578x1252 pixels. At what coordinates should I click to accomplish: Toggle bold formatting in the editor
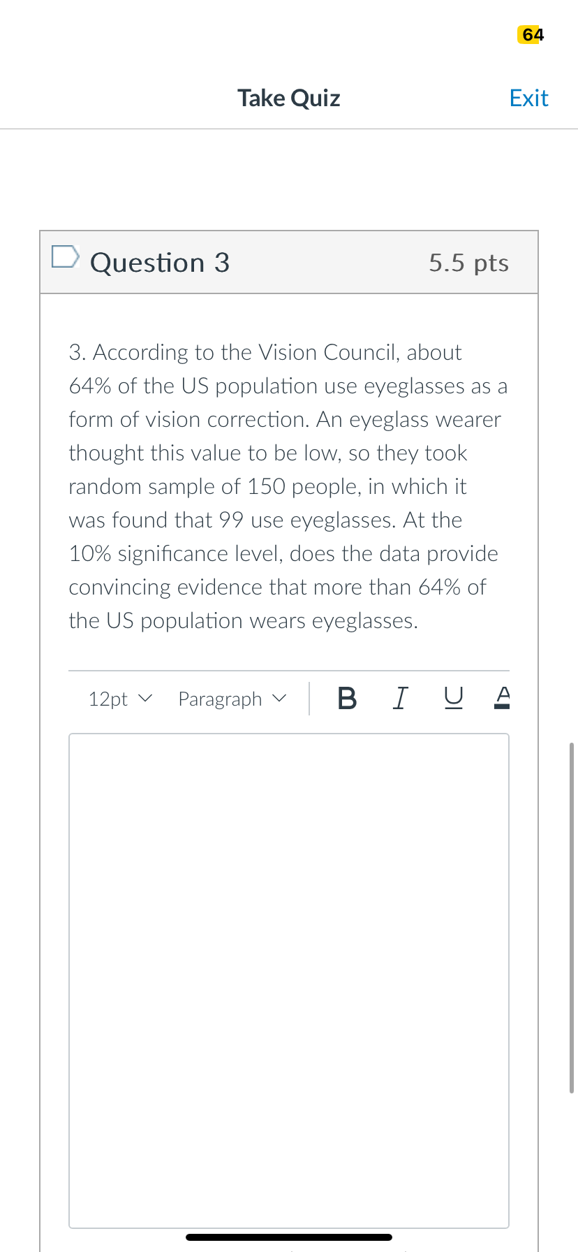(x=347, y=698)
